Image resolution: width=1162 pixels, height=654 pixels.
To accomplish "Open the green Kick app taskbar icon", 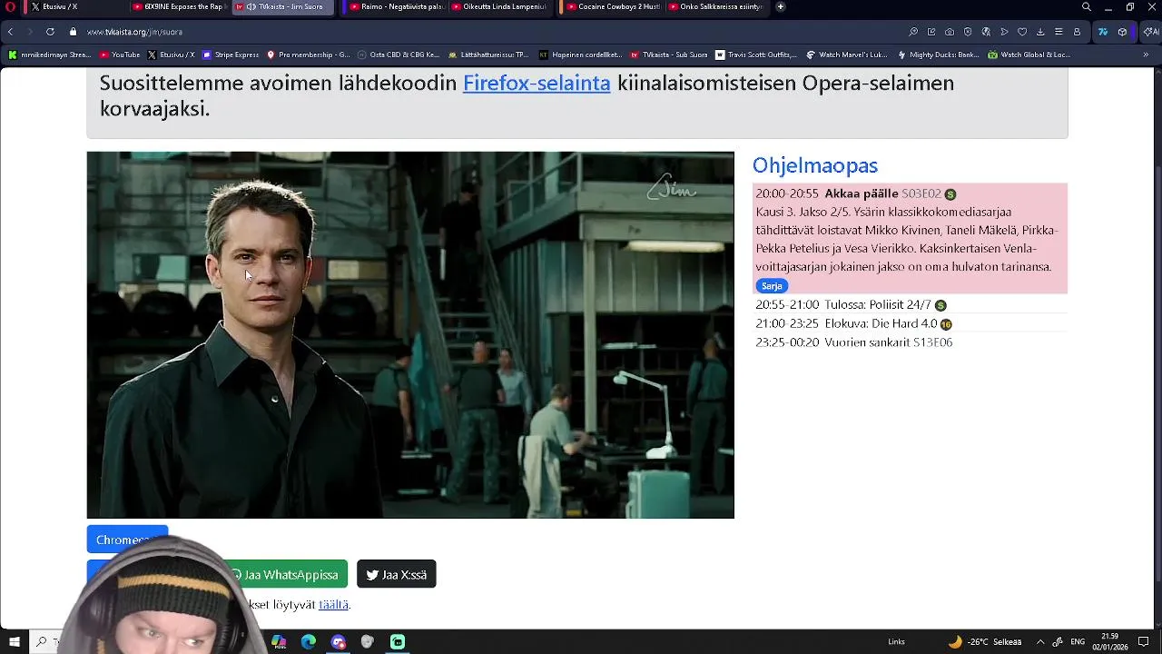I will 398,641.
